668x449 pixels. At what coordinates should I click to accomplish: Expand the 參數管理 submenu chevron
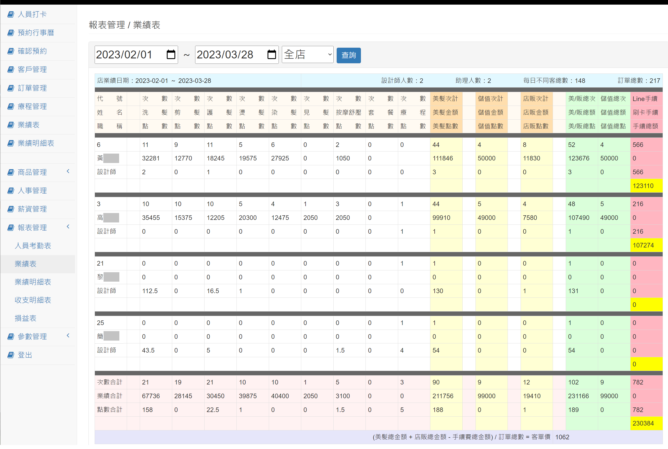click(68, 336)
